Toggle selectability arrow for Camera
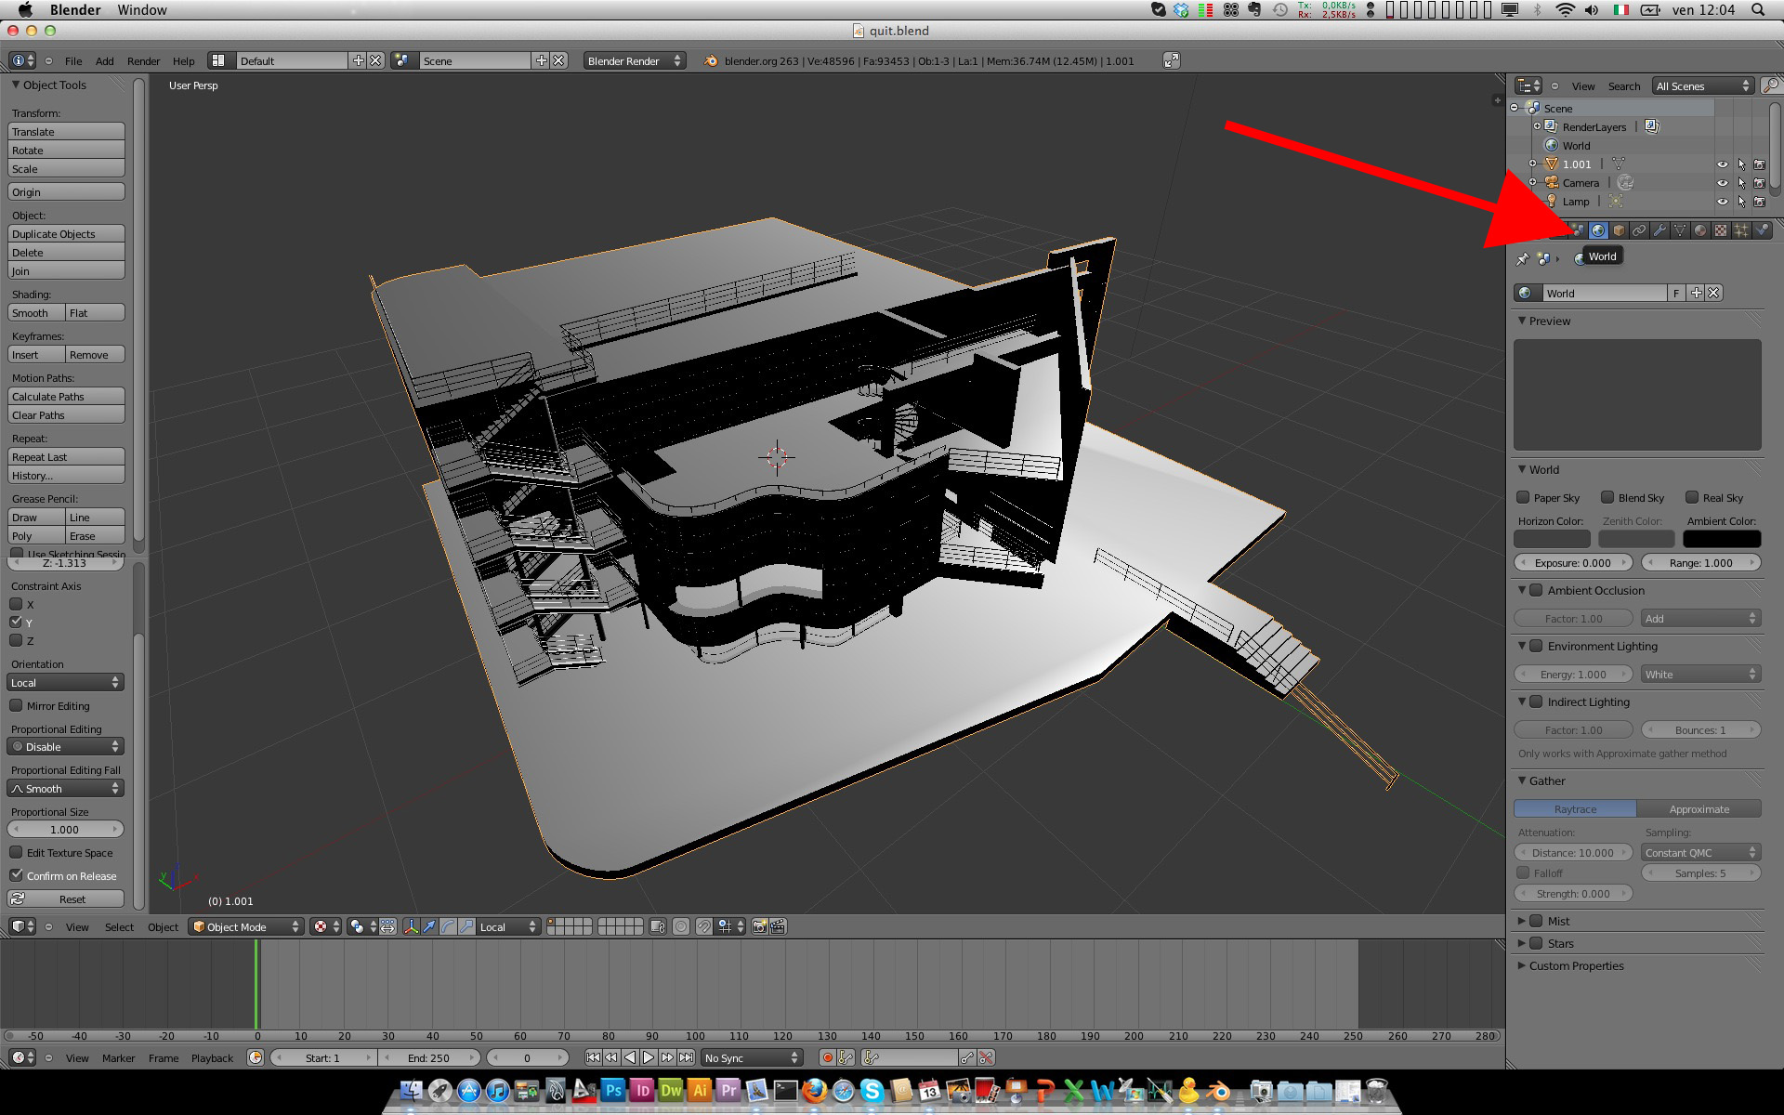Image resolution: width=1784 pixels, height=1115 pixels. 1741,183
